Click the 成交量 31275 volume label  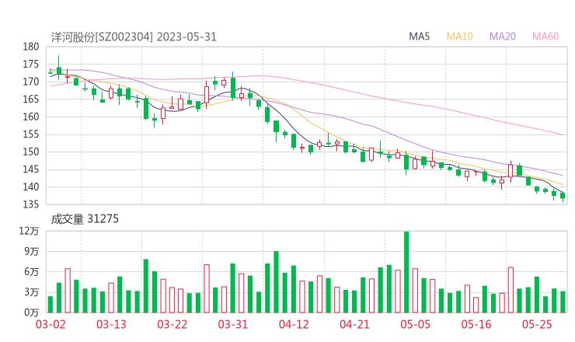coord(85,219)
